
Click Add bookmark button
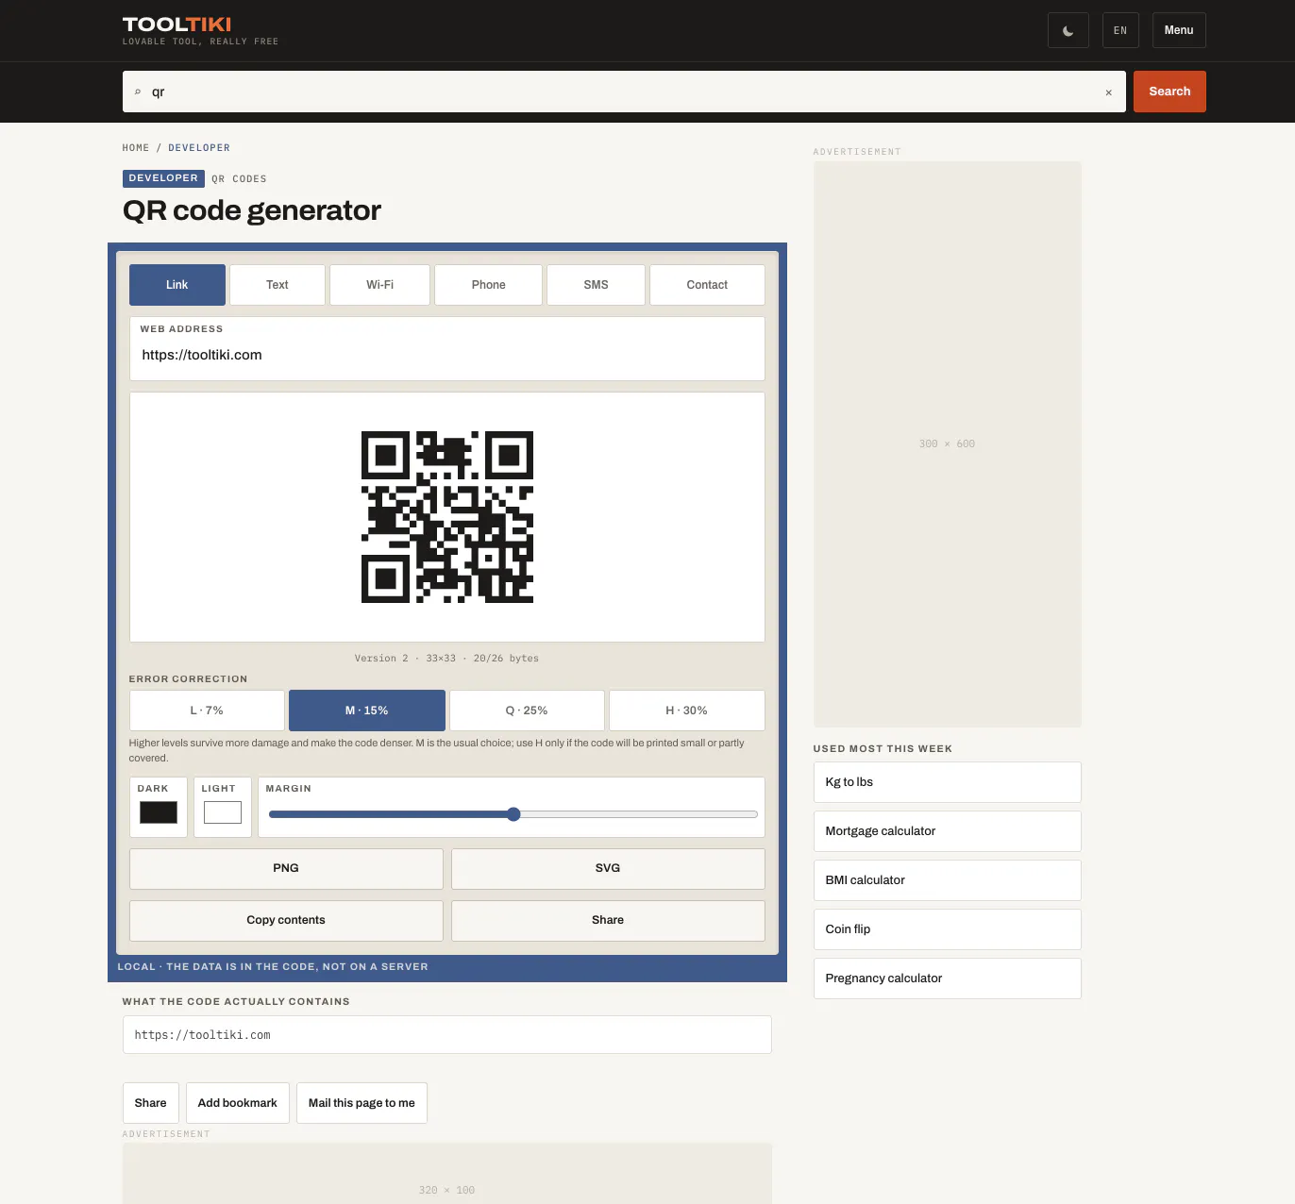click(238, 1103)
